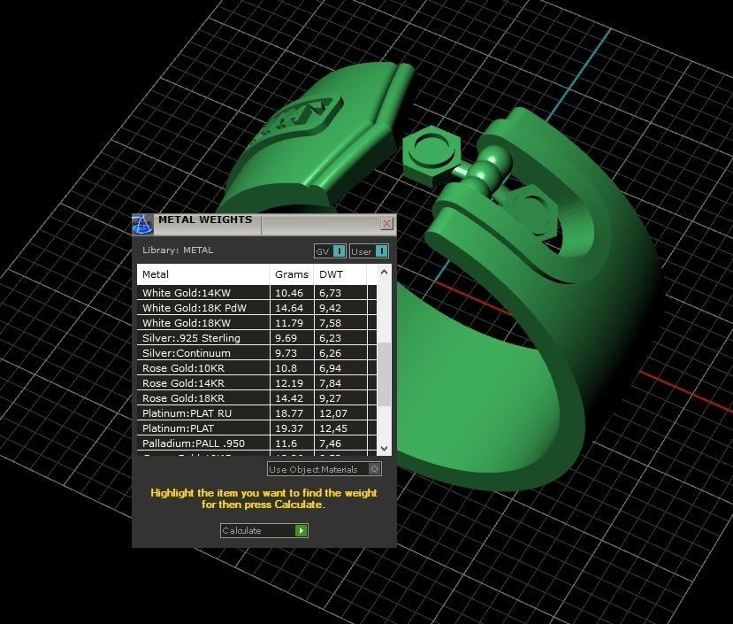Click the 19.37 grams value
Image resolution: width=733 pixels, height=624 pixels.
tap(289, 428)
